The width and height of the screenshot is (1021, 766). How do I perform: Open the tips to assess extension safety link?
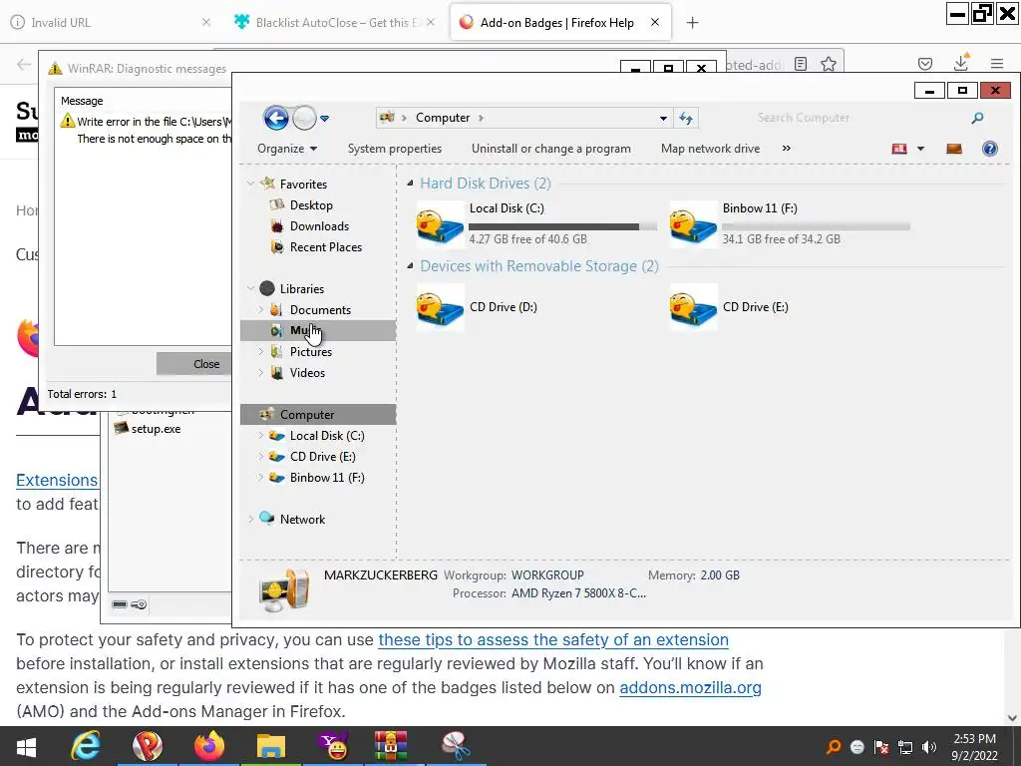553,639
